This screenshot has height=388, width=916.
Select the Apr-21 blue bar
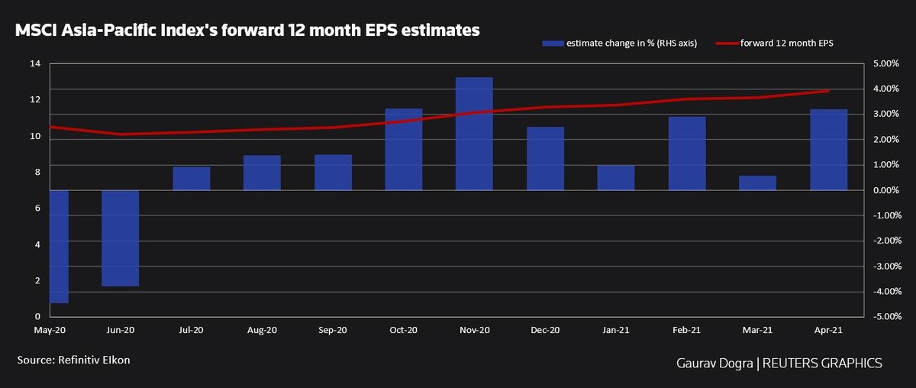coord(828,150)
